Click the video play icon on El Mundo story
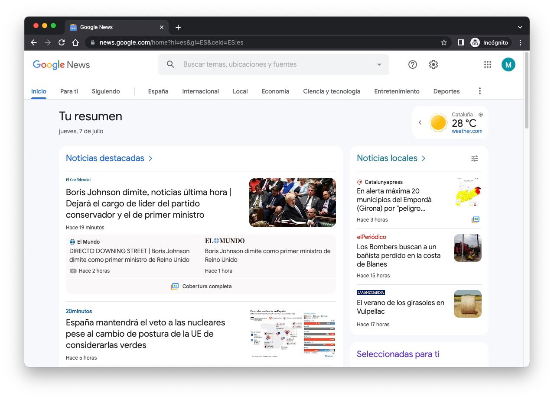 [x=73, y=270]
